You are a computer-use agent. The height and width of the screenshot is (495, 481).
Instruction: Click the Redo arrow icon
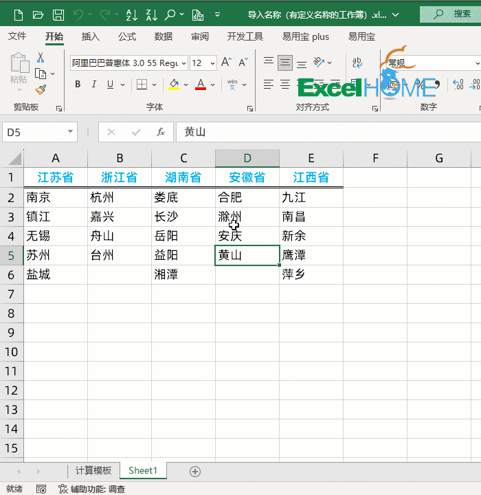coord(105,14)
